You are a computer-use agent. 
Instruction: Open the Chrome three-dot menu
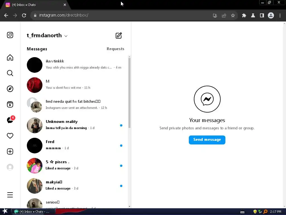click(280, 16)
